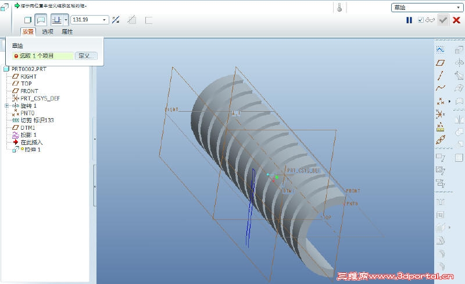Click the merge tool icon
The width and height of the screenshot is (465, 284).
click(x=459, y=132)
